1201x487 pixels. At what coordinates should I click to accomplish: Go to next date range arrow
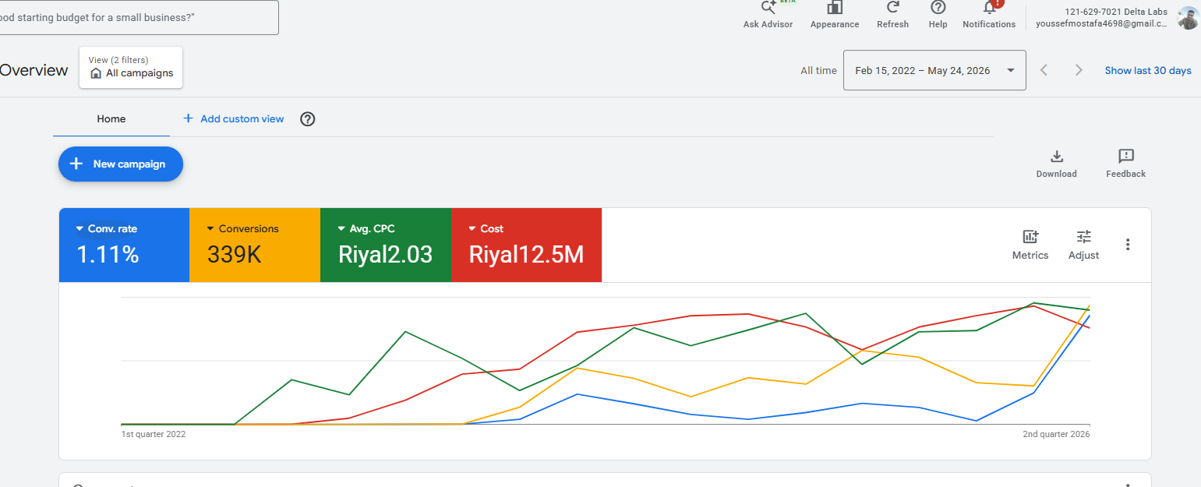click(1079, 70)
